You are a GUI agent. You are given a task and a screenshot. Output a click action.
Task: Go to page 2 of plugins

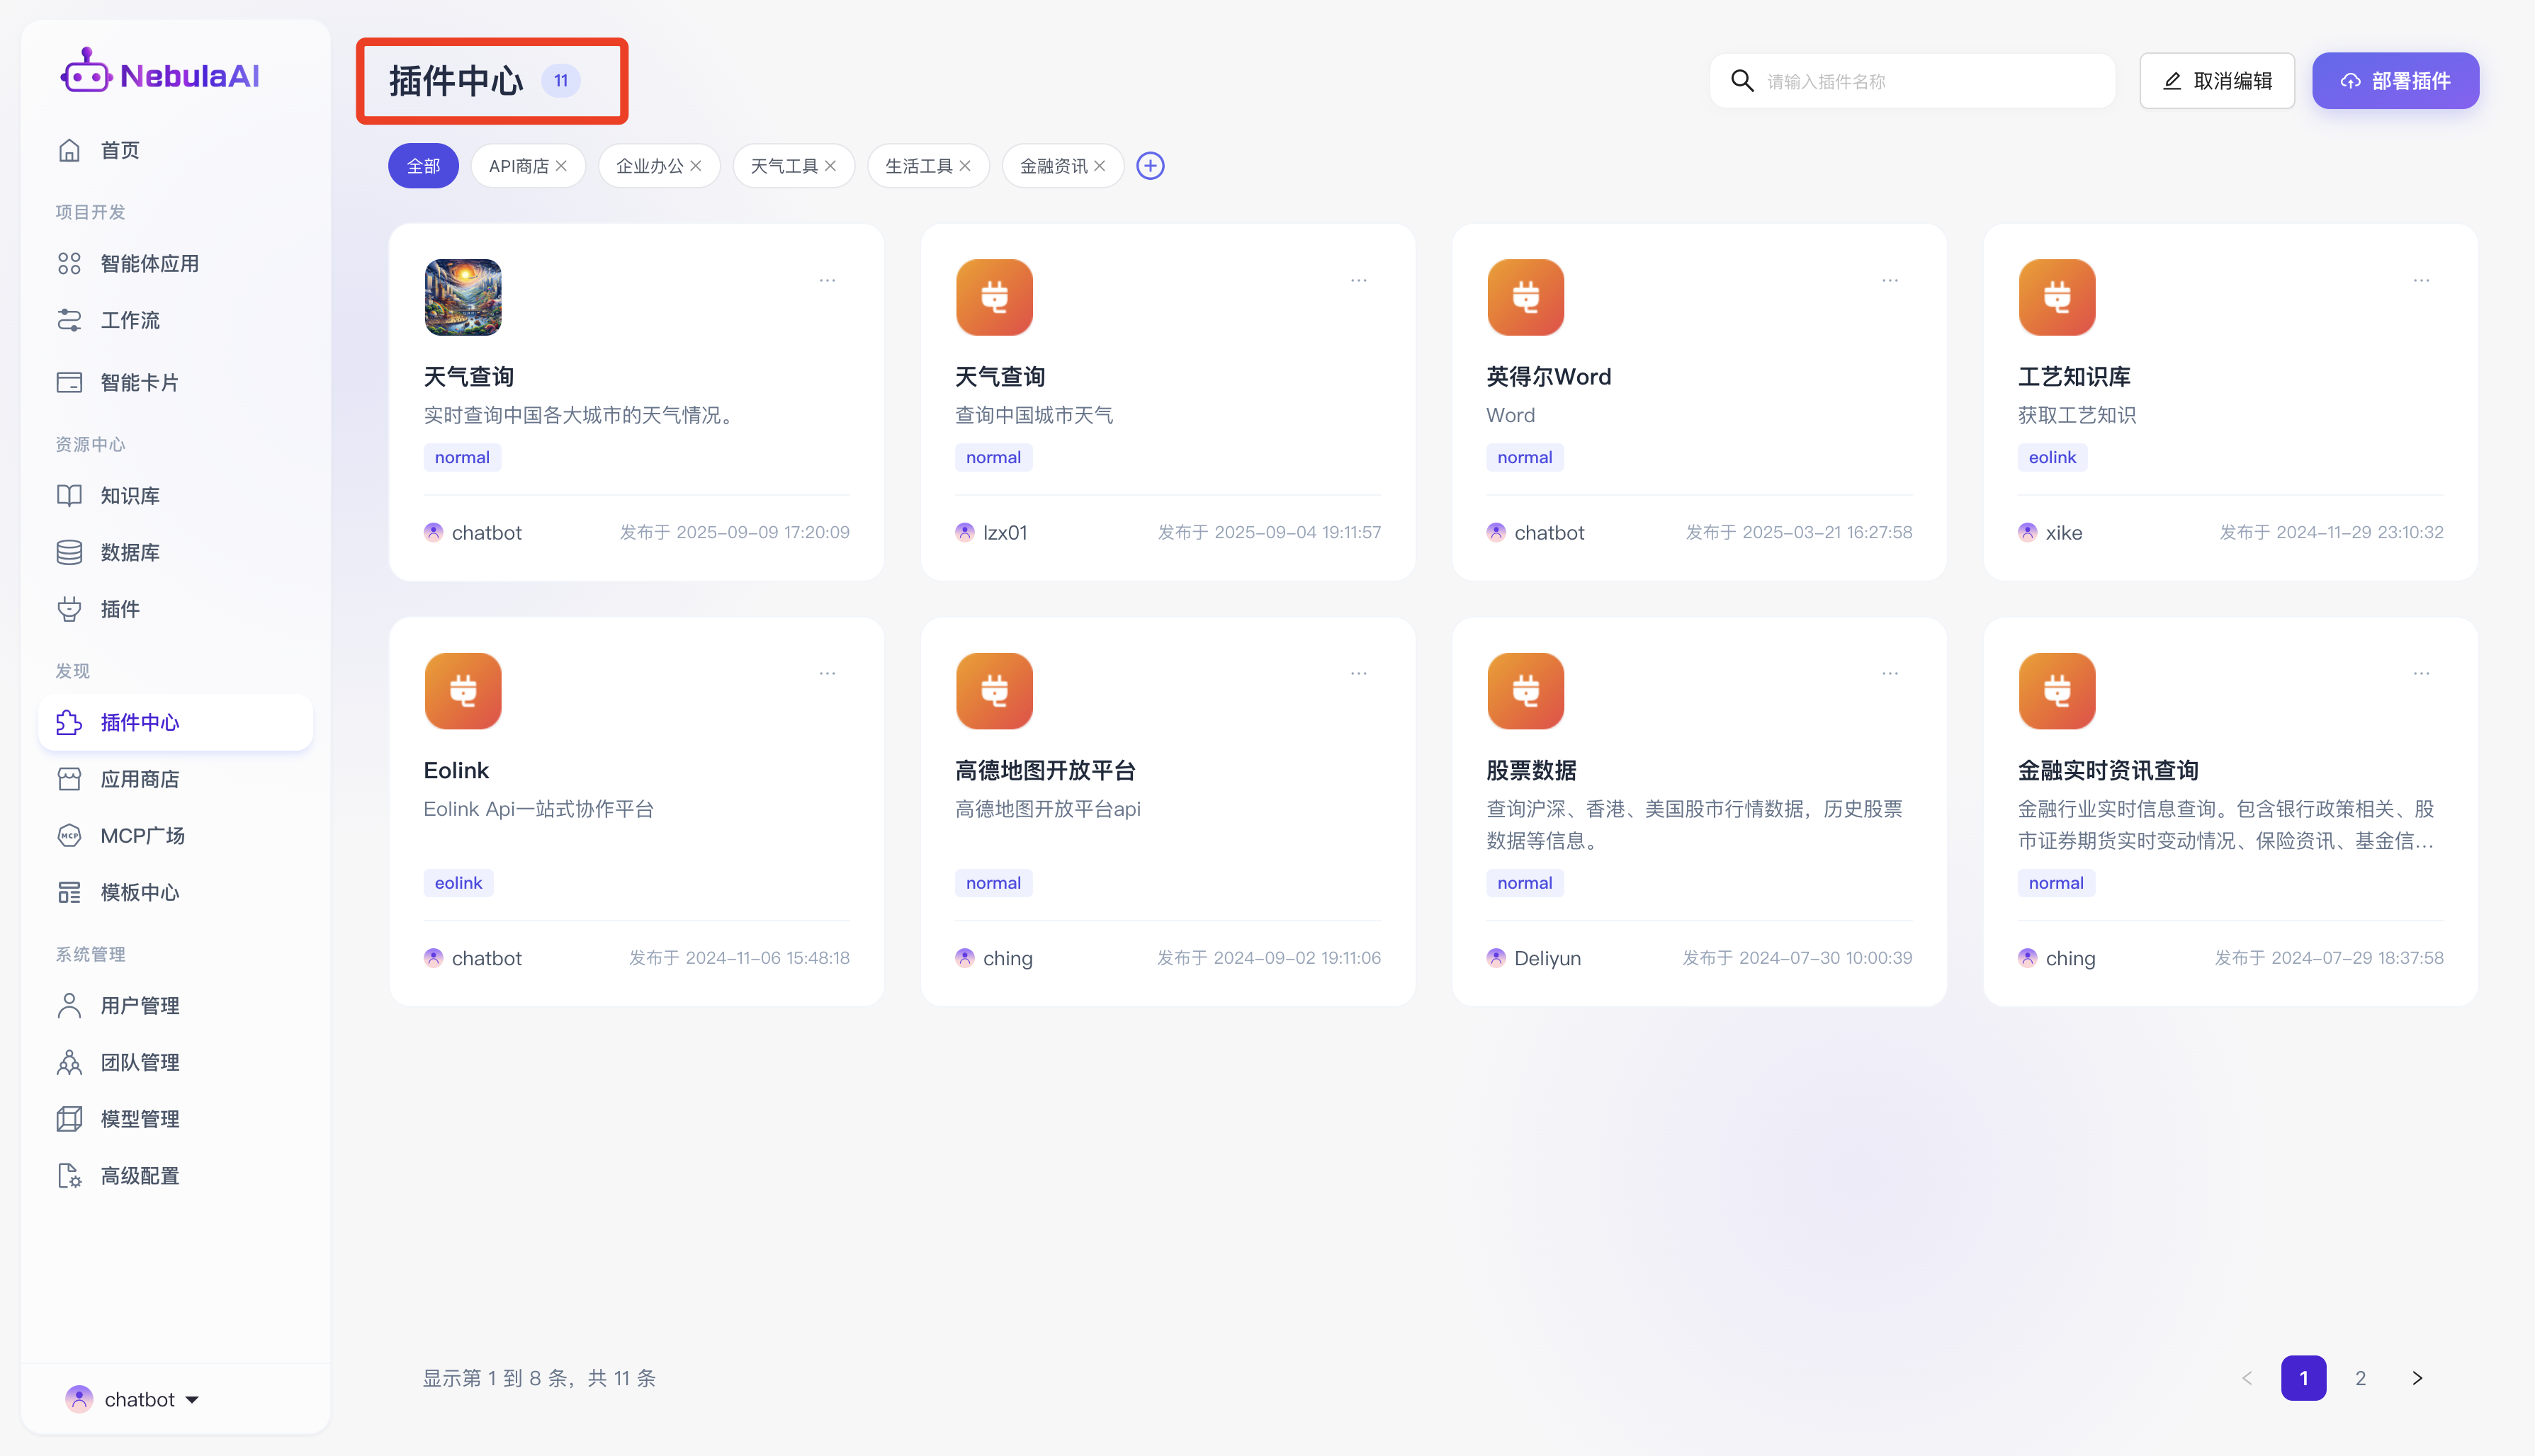[2360, 1378]
